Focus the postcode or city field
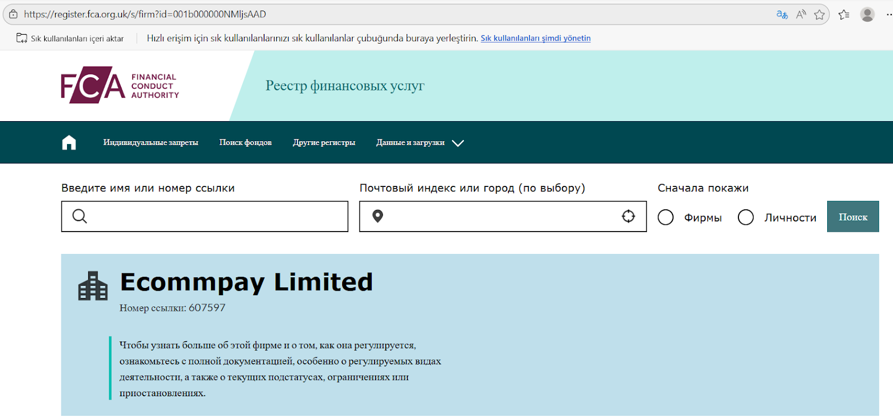 (x=503, y=217)
